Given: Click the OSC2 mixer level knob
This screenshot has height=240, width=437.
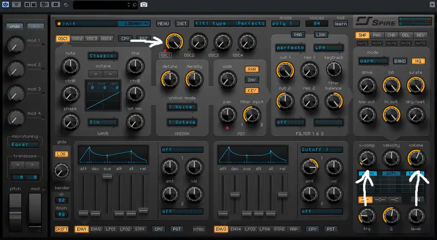Looking at the screenshot, I should coord(198,42).
